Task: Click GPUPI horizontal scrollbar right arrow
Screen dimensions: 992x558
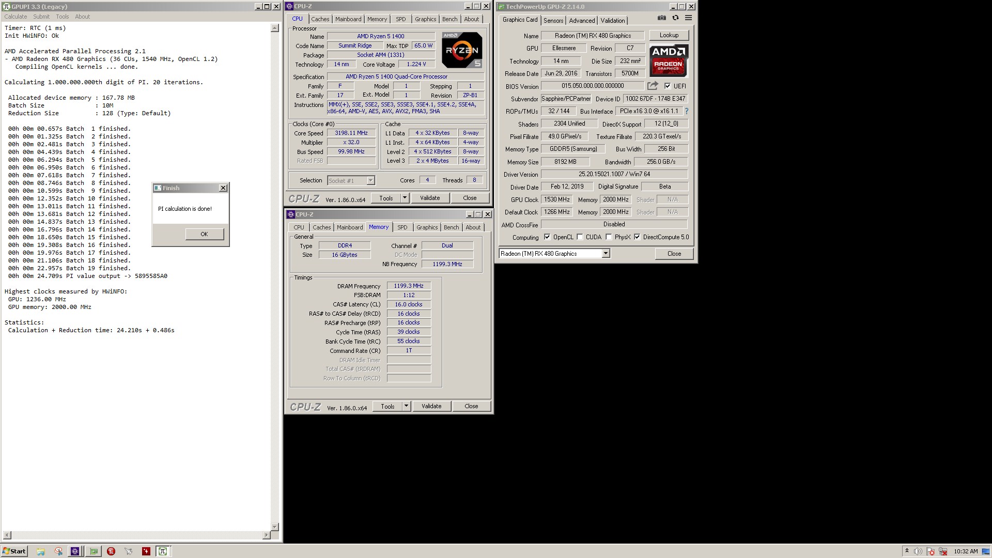Action: (267, 535)
